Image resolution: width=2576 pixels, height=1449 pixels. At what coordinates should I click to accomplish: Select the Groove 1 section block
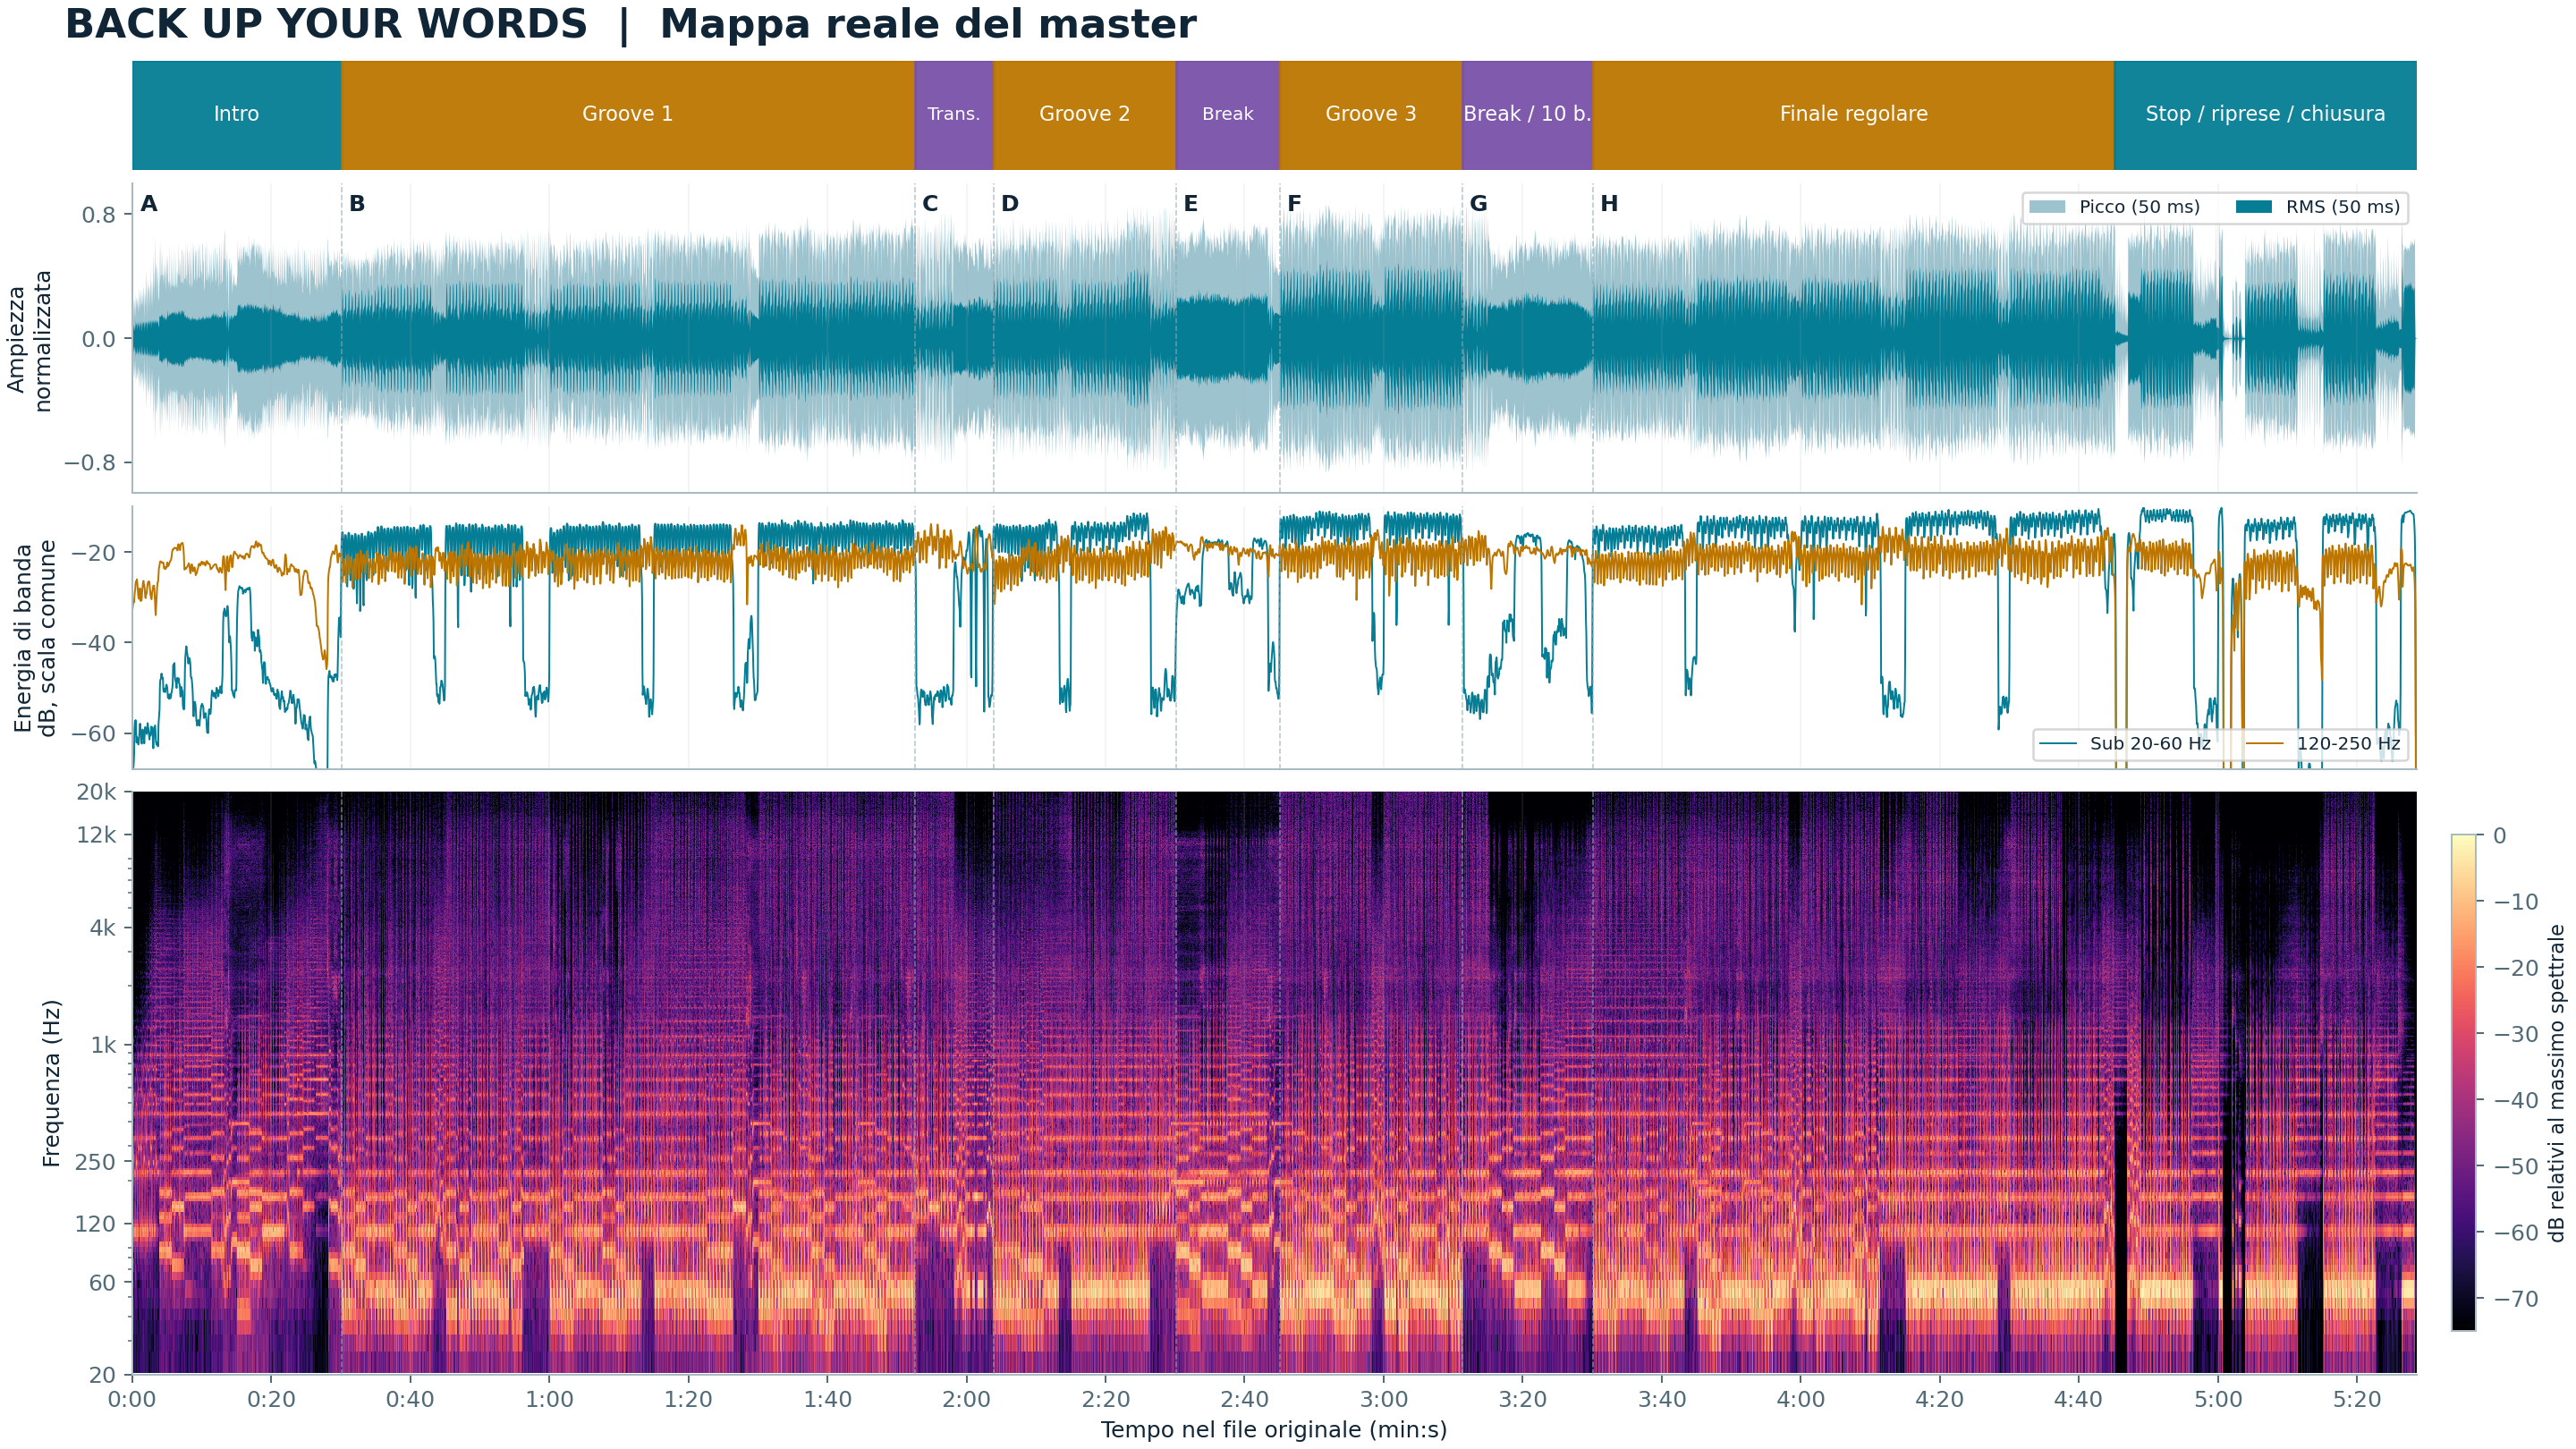(x=627, y=114)
